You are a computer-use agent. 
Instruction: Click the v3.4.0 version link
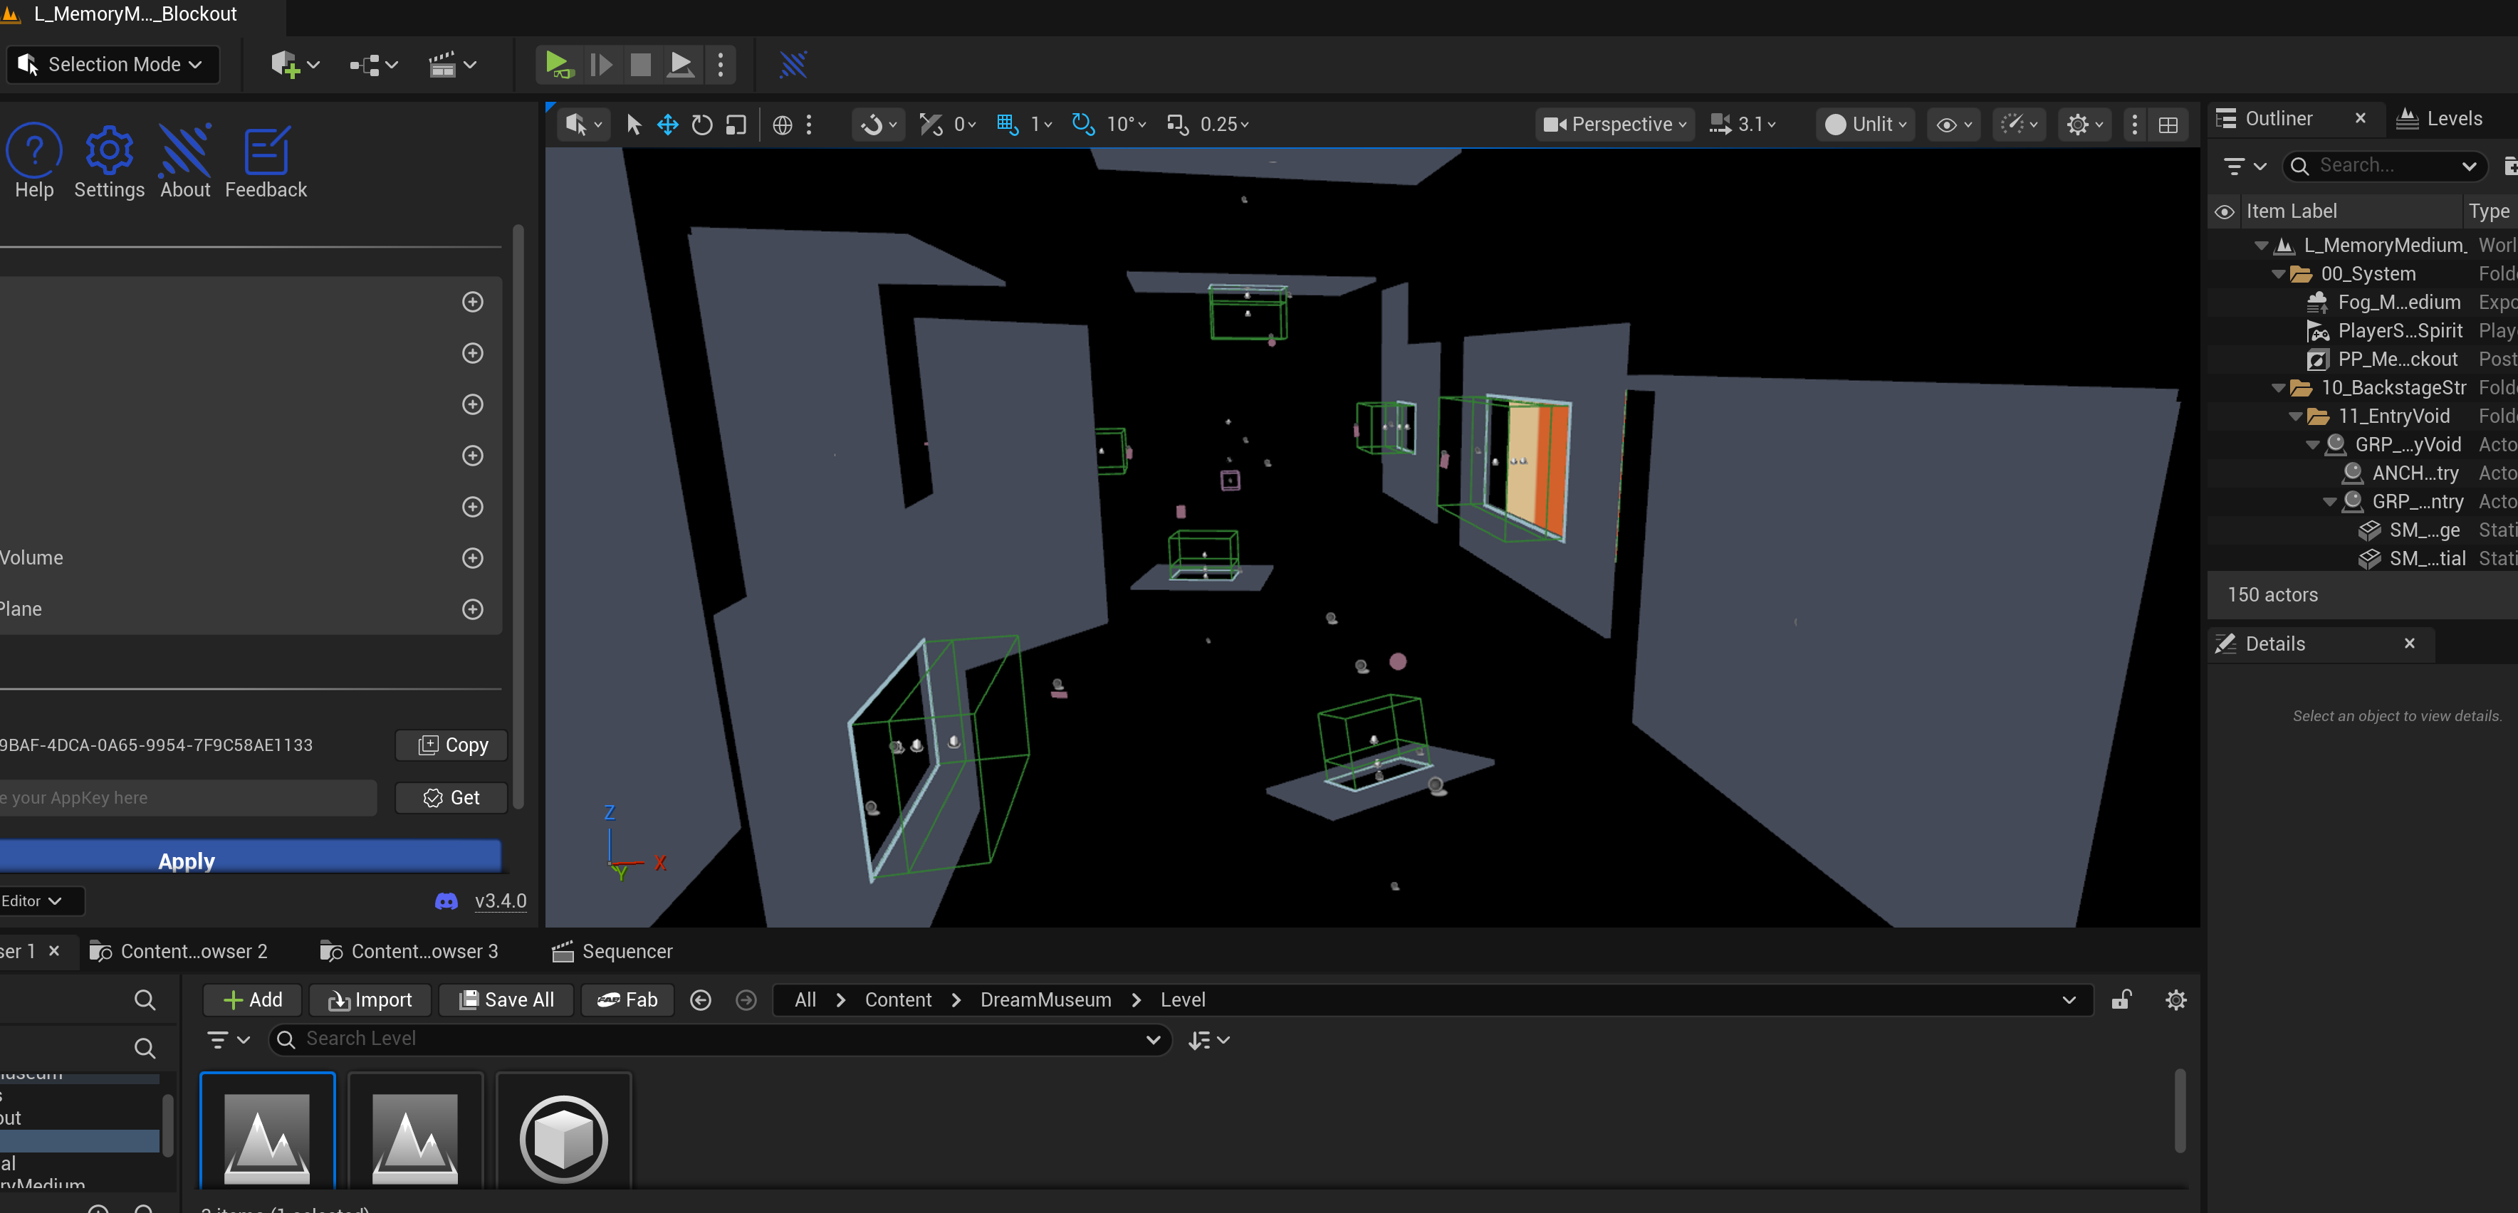point(499,900)
